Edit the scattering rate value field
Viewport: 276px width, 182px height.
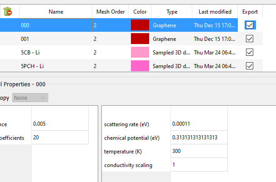pyautogui.click(x=199, y=124)
